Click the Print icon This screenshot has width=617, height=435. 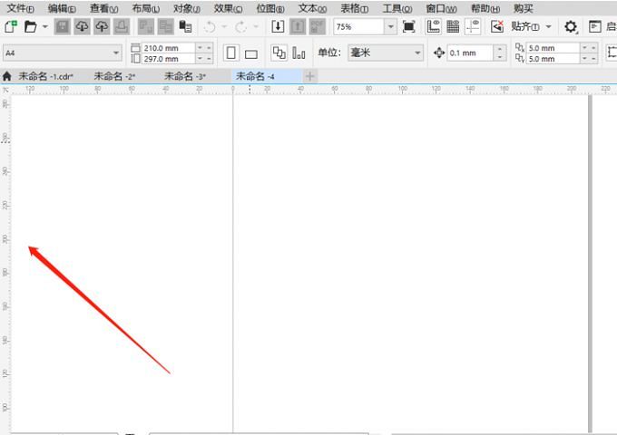pos(122,26)
